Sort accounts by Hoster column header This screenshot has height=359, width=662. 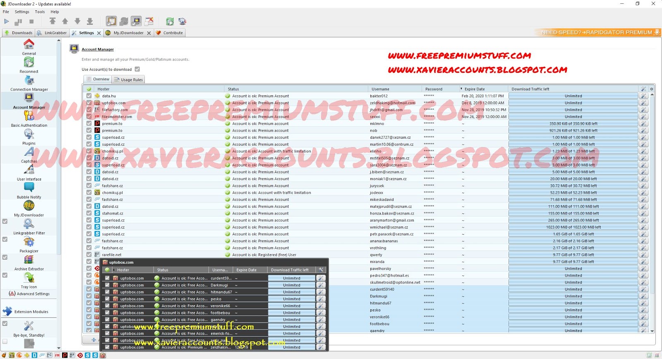pyautogui.click(x=159, y=89)
